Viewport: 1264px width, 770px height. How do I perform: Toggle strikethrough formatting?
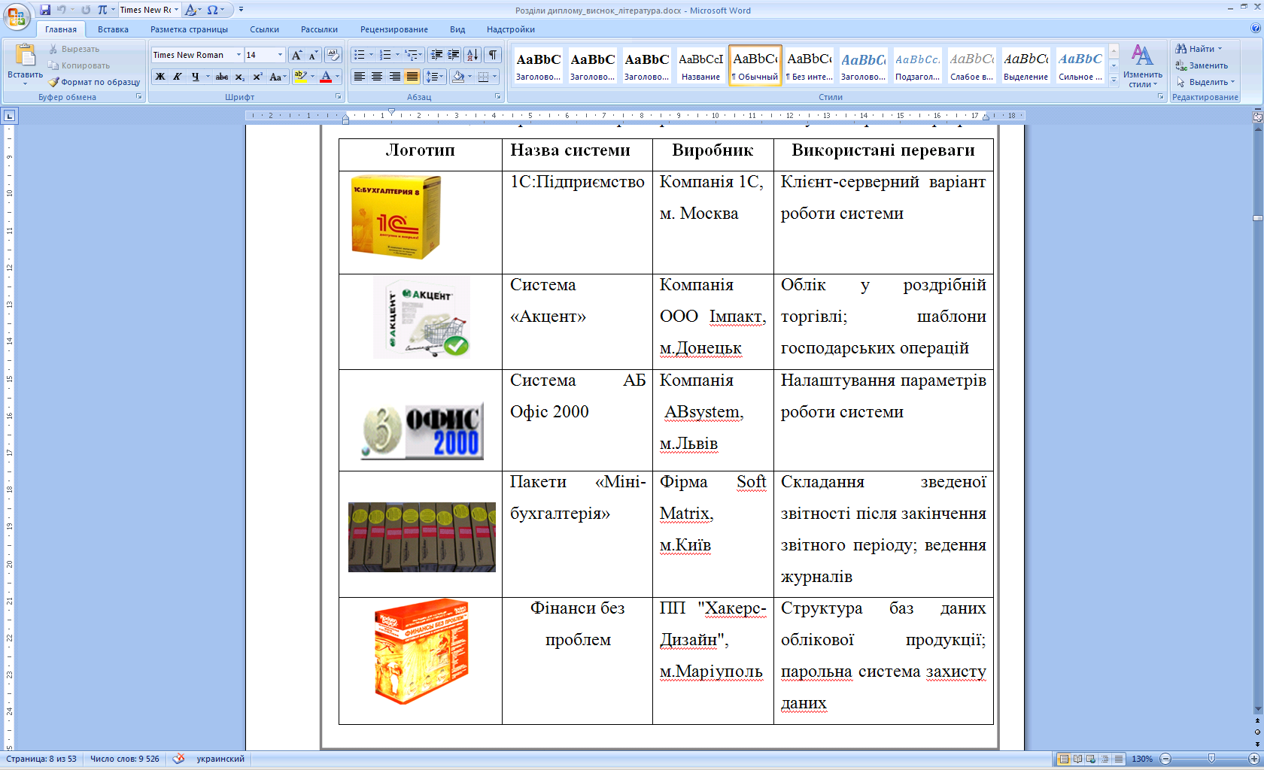(222, 77)
